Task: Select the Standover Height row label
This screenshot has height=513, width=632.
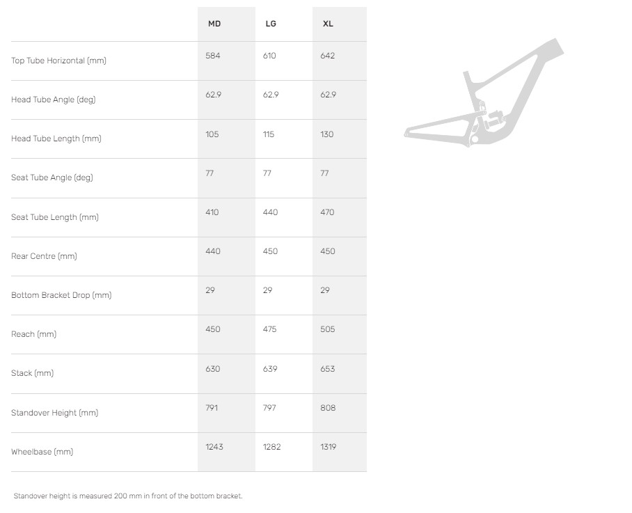Action: click(54, 413)
